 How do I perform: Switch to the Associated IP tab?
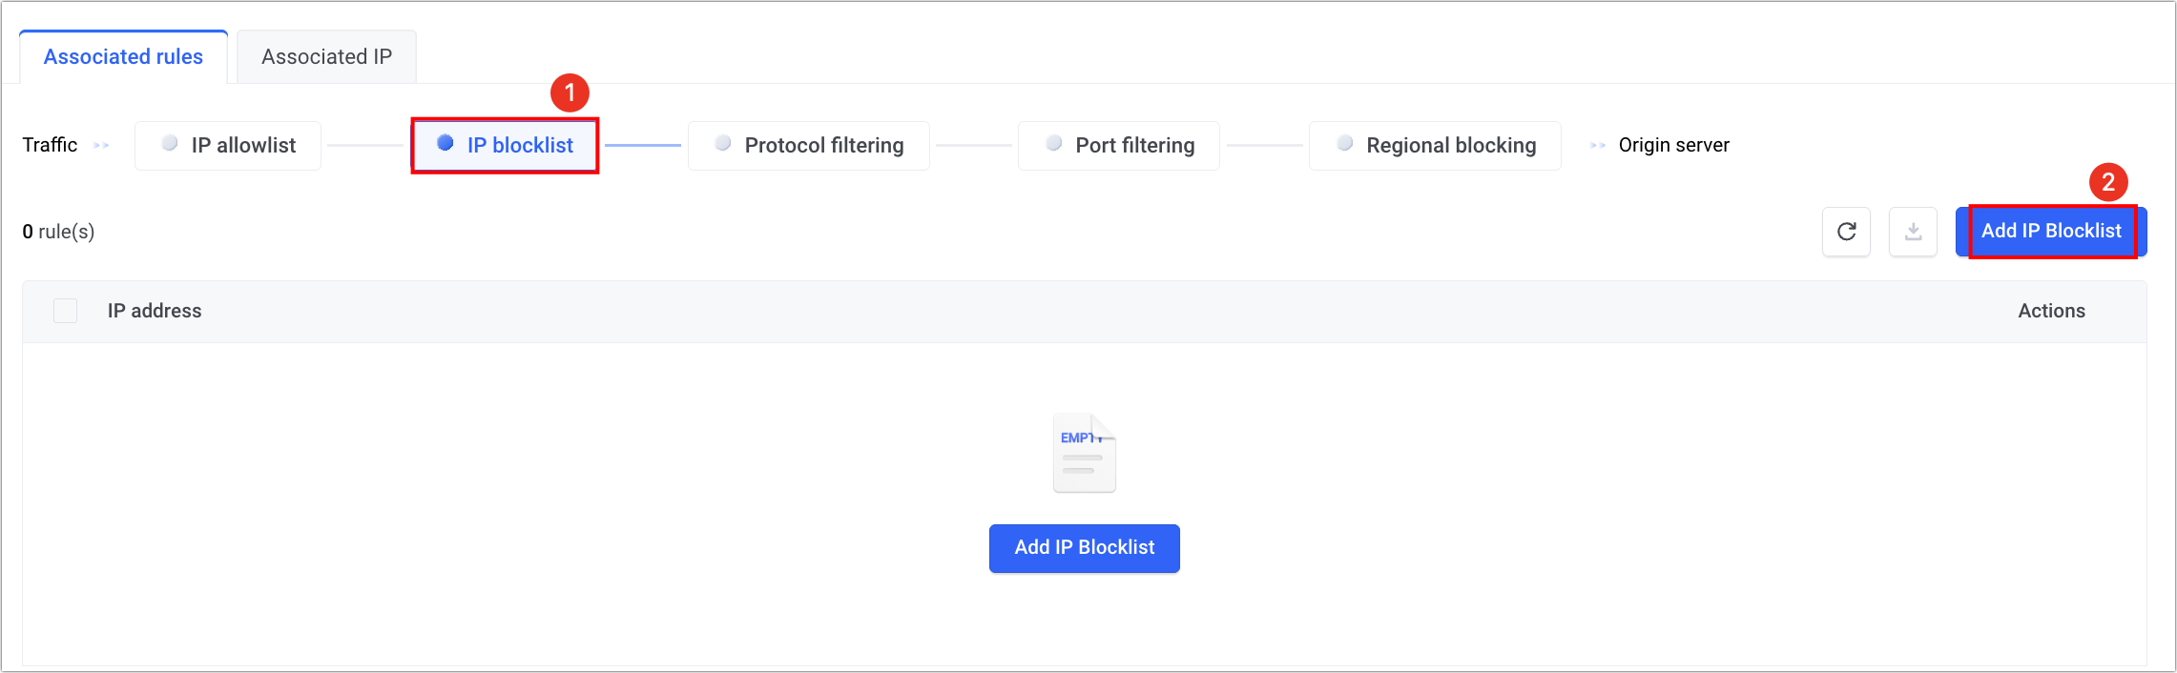pos(326,57)
